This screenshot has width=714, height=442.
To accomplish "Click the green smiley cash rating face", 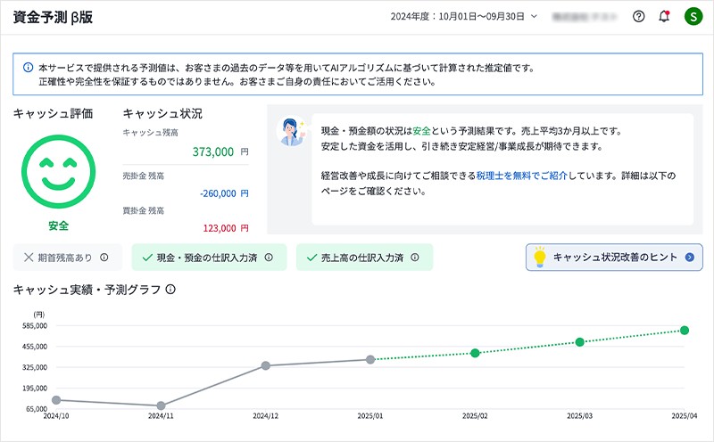I will coord(58,169).
